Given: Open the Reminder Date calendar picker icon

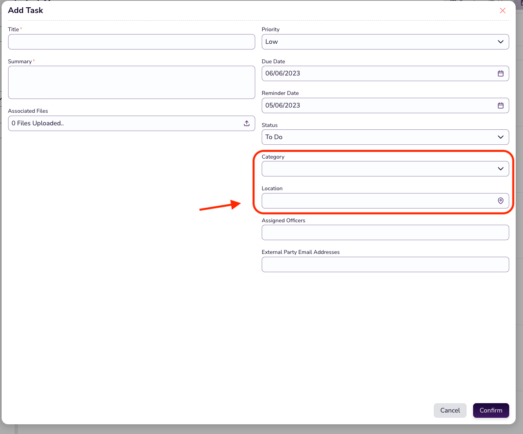Looking at the screenshot, I should 501,105.
